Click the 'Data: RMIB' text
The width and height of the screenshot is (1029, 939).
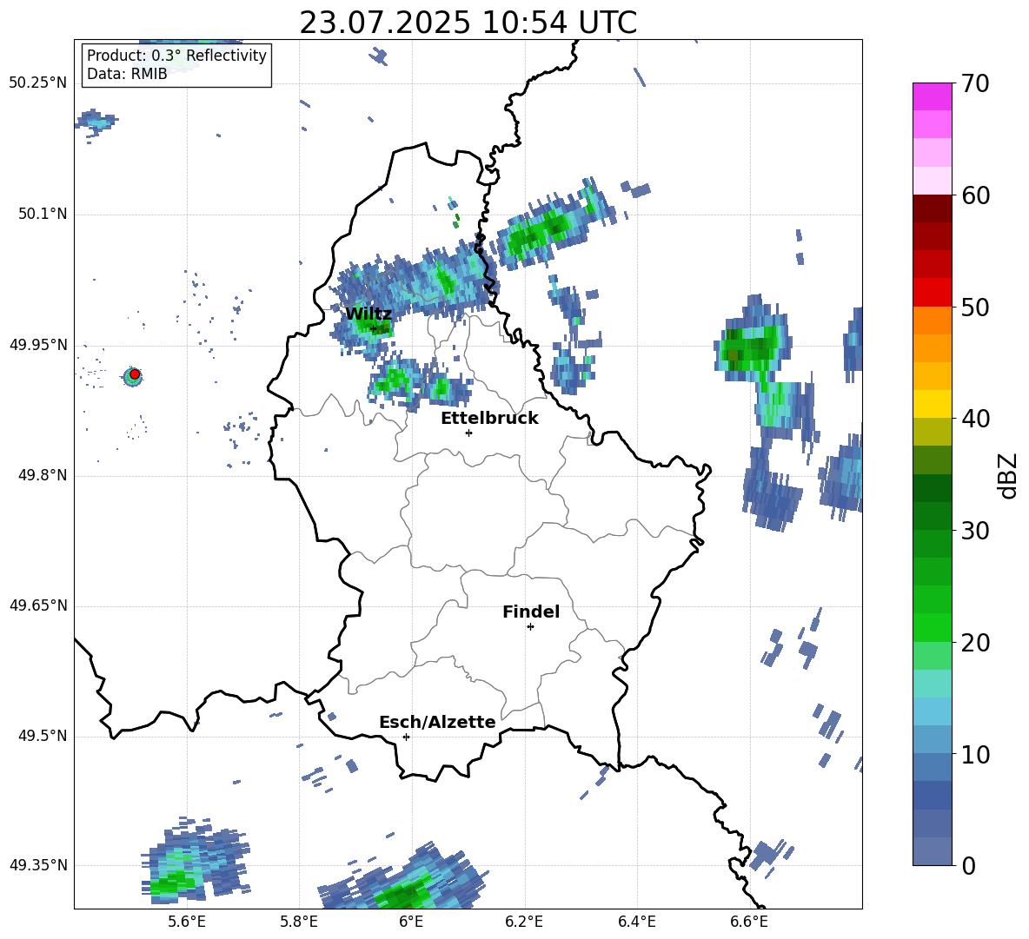point(127,74)
